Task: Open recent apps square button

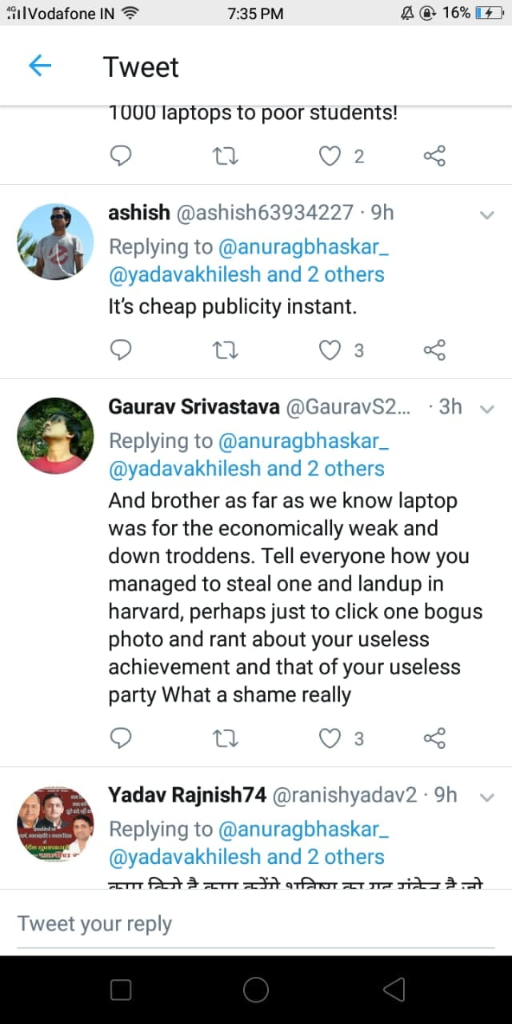Action: [121, 990]
